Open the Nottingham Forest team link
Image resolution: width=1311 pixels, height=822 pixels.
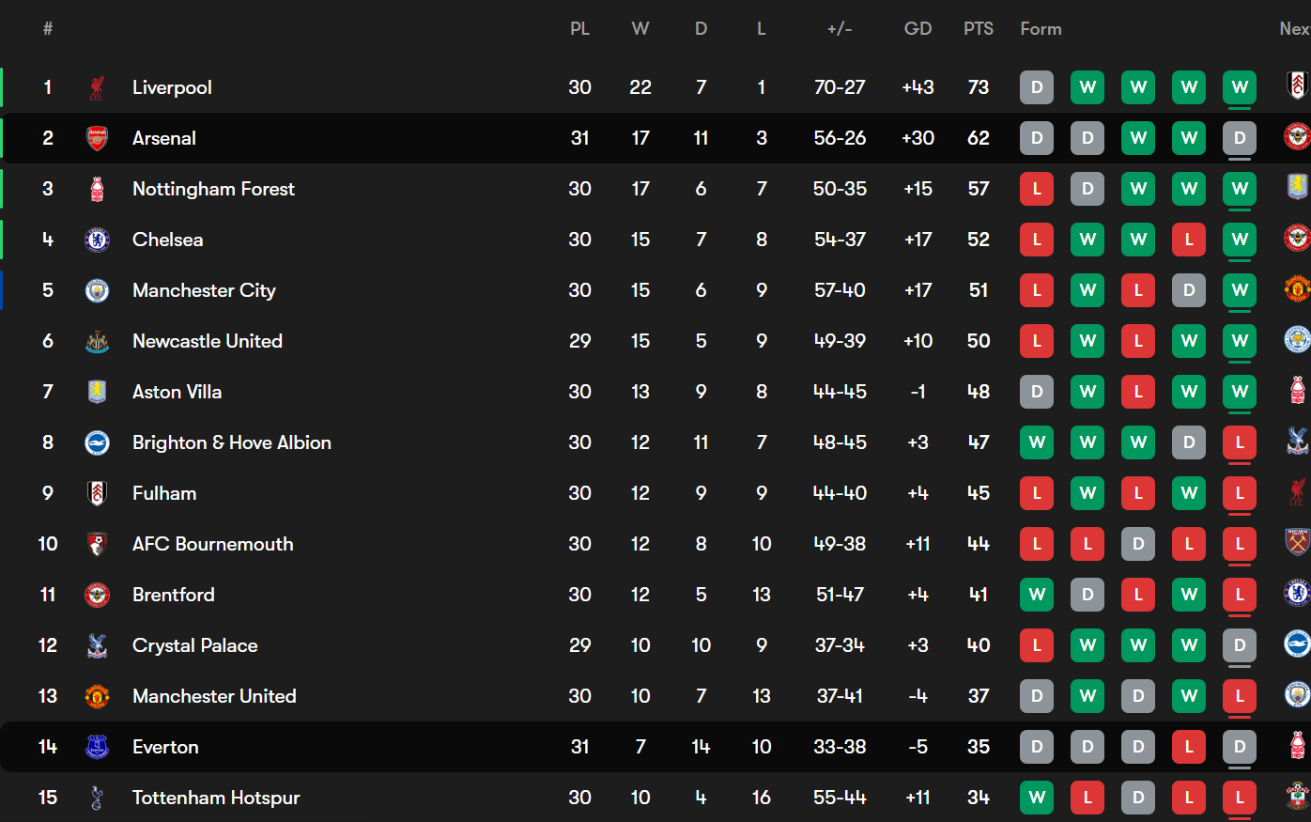(213, 189)
